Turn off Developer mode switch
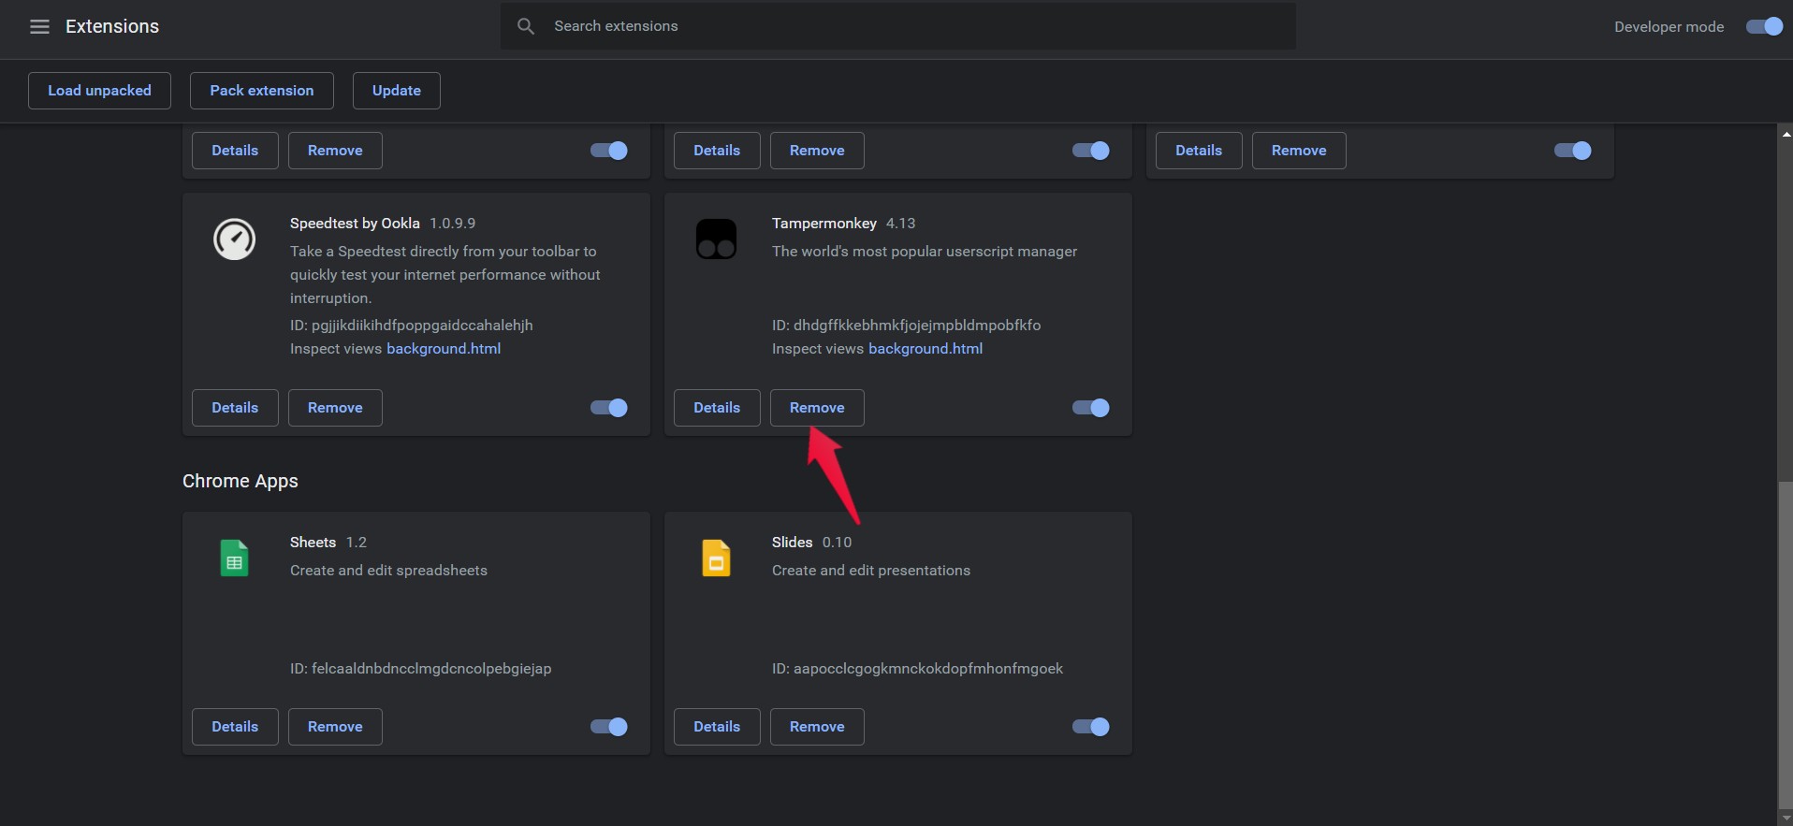This screenshot has width=1793, height=826. pyautogui.click(x=1764, y=26)
